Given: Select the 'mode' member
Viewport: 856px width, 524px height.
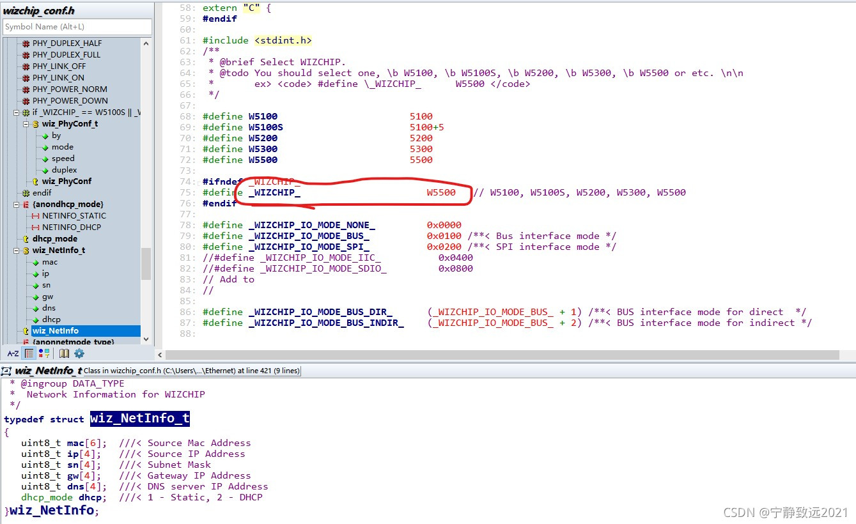Looking at the screenshot, I should (63, 147).
